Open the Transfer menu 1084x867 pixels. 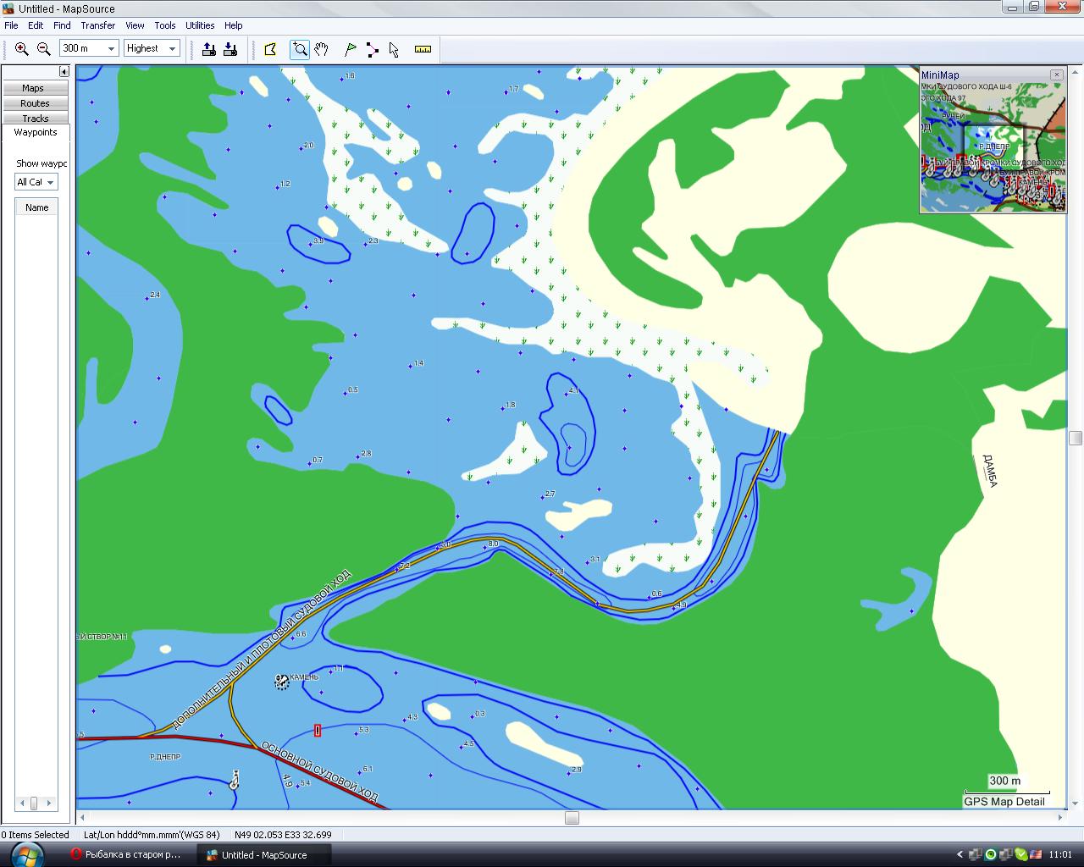point(98,25)
